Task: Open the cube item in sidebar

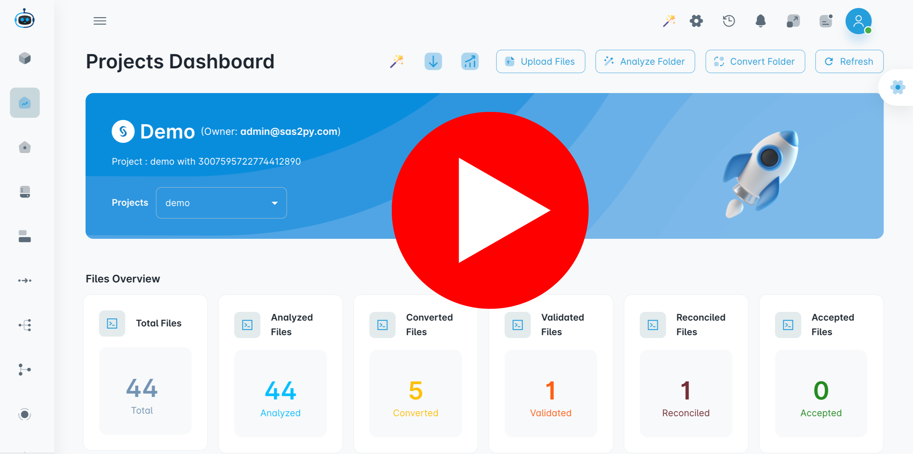Action: (x=25, y=58)
